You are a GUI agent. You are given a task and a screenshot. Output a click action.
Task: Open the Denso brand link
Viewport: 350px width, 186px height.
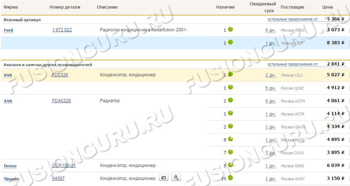point(10,166)
